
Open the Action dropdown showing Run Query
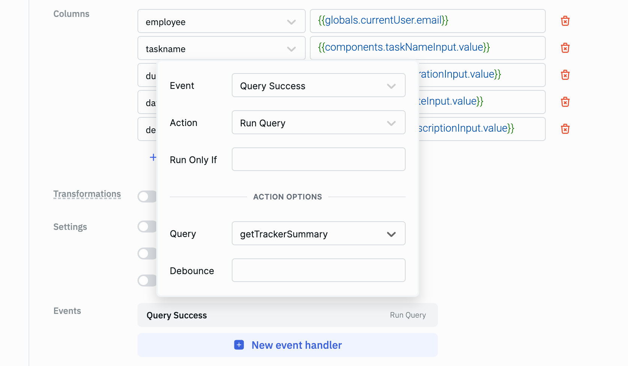(x=318, y=123)
